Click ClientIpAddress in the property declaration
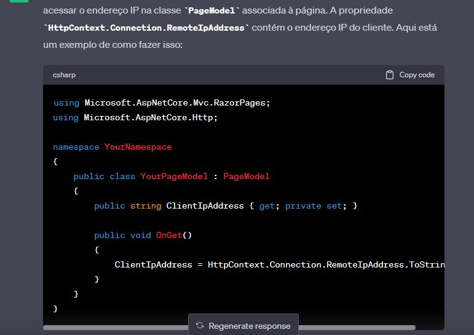 pyautogui.click(x=205, y=206)
